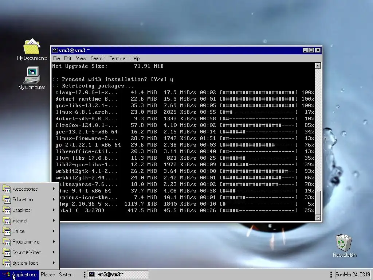Expand the Office submenu arrow
This screenshot has height=280, width=373.
[x=54, y=231]
